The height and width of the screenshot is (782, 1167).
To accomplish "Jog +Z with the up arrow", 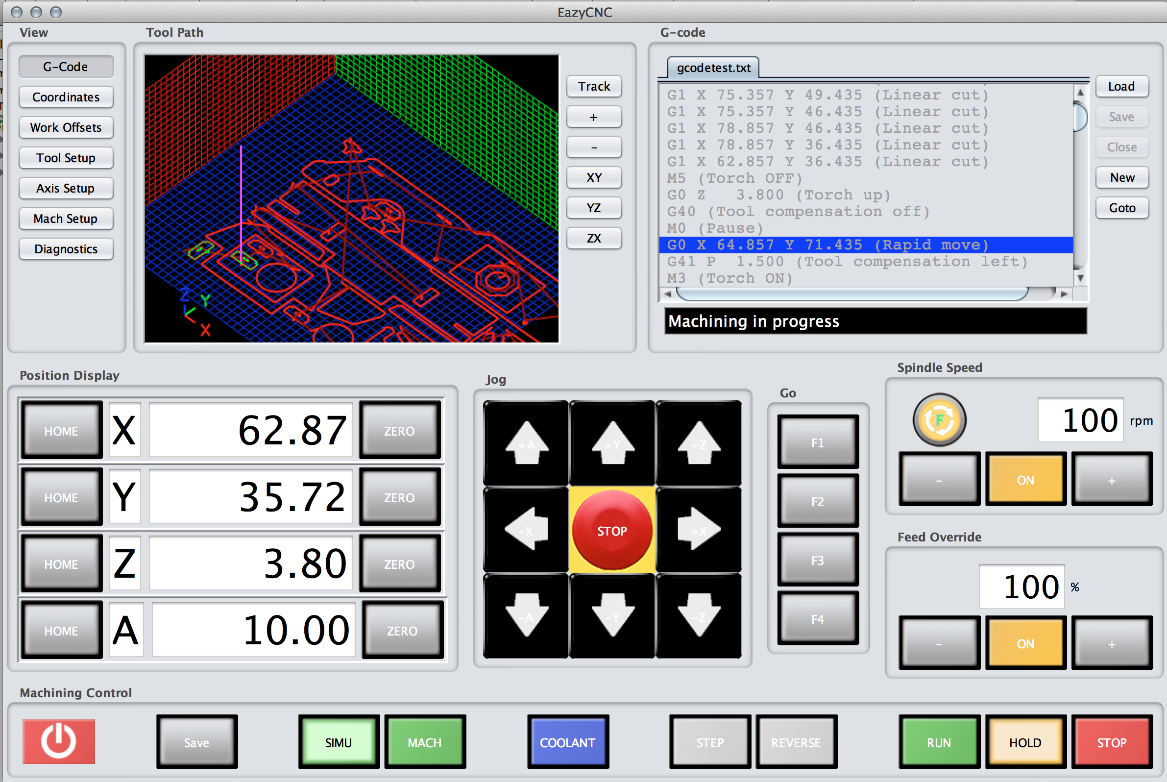I will 699,443.
